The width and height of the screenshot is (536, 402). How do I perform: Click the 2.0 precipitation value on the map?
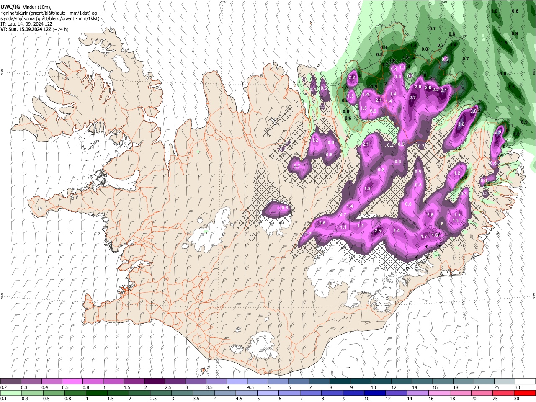(x=417, y=87)
